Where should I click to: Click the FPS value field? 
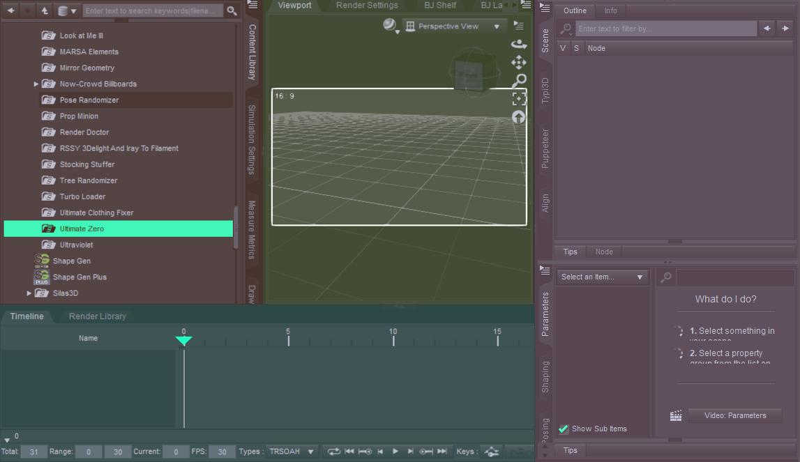(x=222, y=452)
